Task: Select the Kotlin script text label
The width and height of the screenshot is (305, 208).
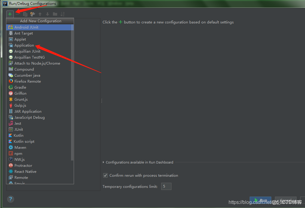Action: (x=24, y=142)
